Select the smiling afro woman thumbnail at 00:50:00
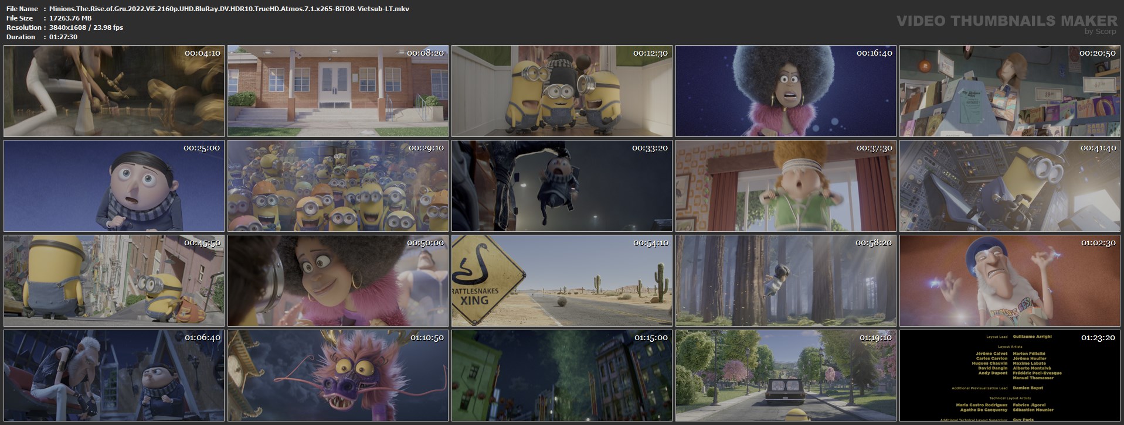 click(338, 281)
